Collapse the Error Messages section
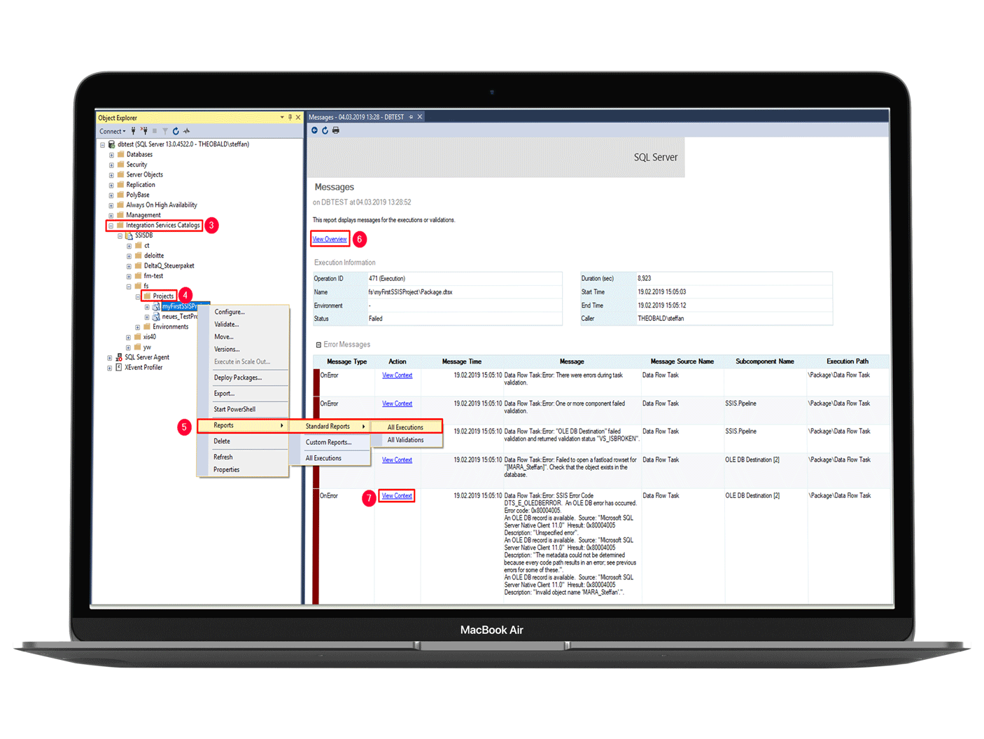The width and height of the screenshot is (984, 739). point(318,345)
